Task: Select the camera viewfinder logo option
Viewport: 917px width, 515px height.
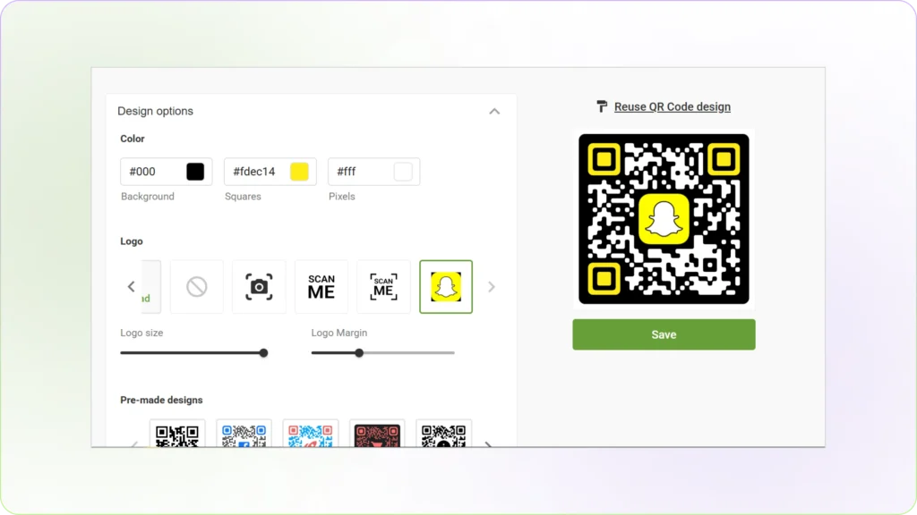Action: click(x=259, y=286)
